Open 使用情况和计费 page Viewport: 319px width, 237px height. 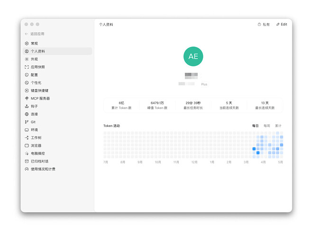(57, 169)
